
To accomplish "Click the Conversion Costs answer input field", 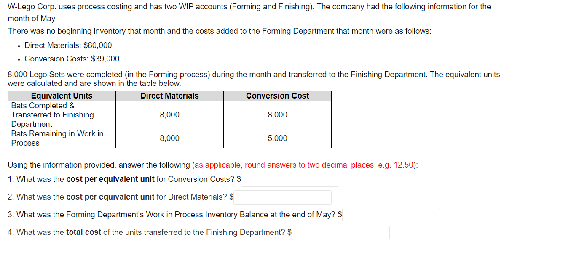I will pyautogui.click(x=290, y=179).
